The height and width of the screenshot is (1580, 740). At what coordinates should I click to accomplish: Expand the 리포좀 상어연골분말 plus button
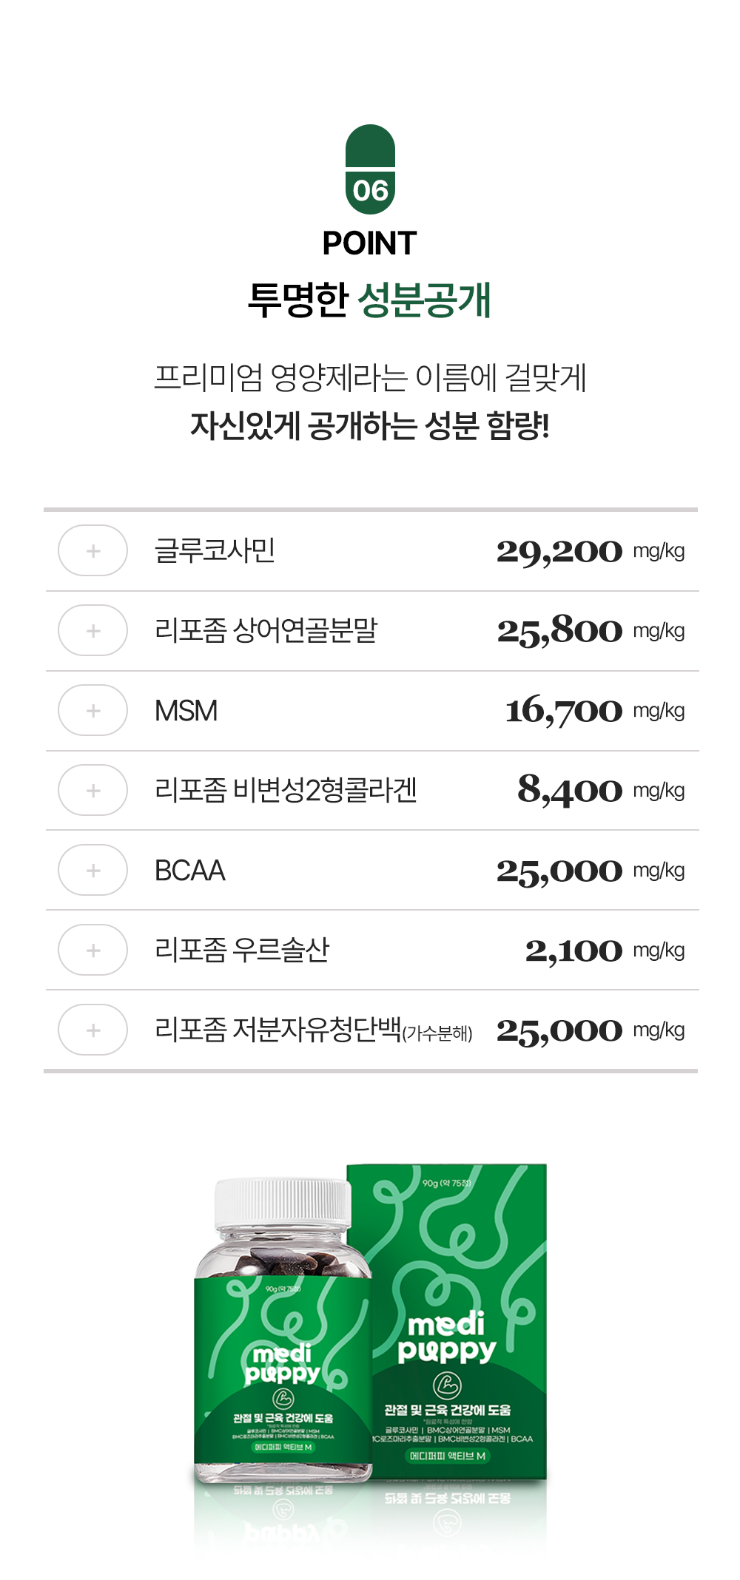(93, 630)
